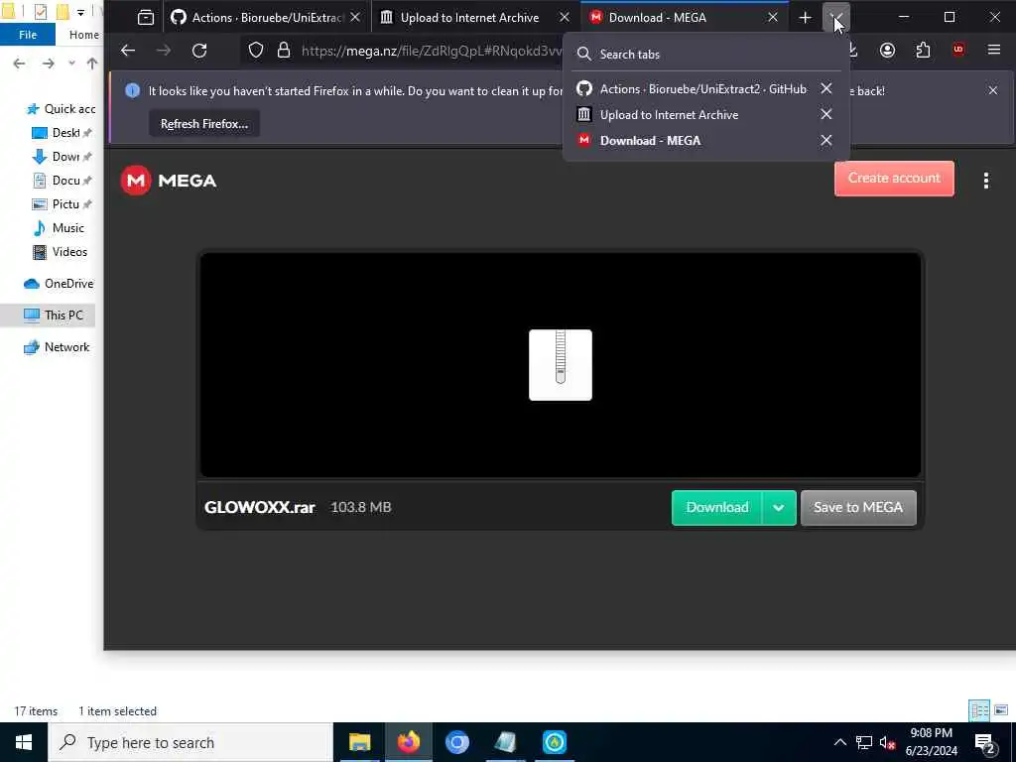Open File Explorer from the taskbar
Screen dimensions: 1016x762
point(359,742)
